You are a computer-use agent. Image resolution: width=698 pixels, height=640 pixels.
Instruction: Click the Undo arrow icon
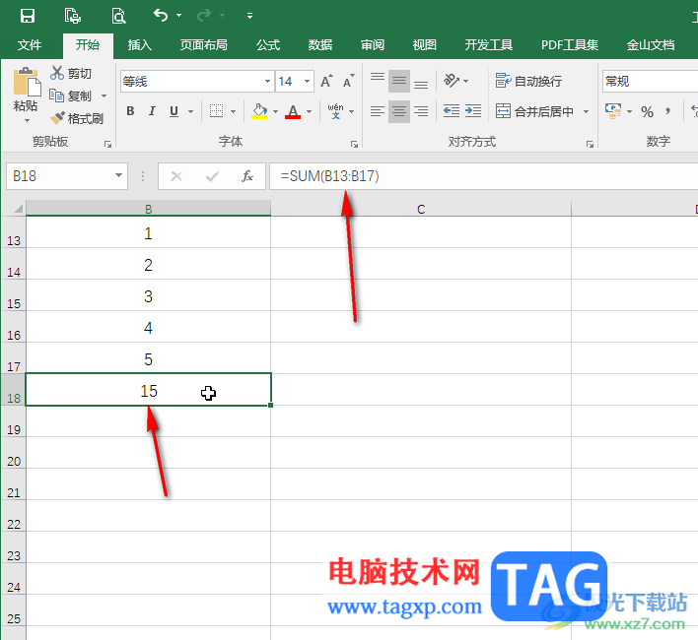point(161,16)
